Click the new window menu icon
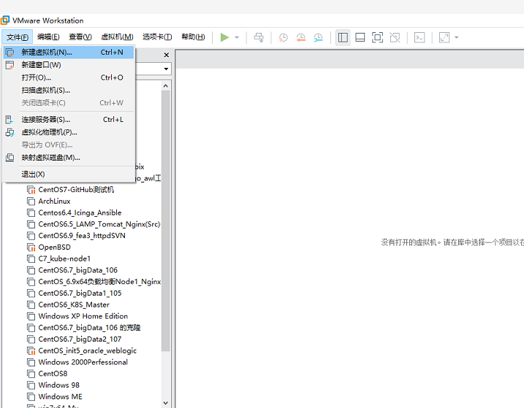Viewport: 524px width, 408px height. coord(10,65)
